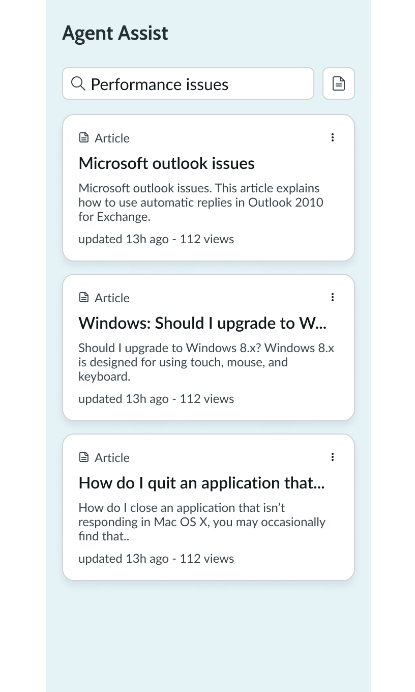Image resolution: width=415 pixels, height=692 pixels.
Task: Click article icon on Windows upgrade card
Action: click(x=84, y=298)
